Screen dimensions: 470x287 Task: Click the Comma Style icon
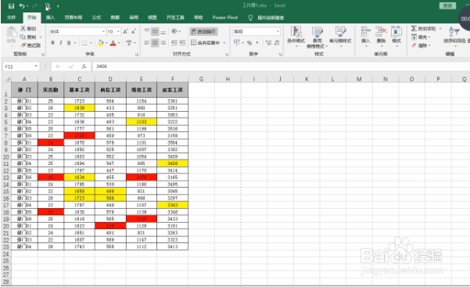point(257,43)
